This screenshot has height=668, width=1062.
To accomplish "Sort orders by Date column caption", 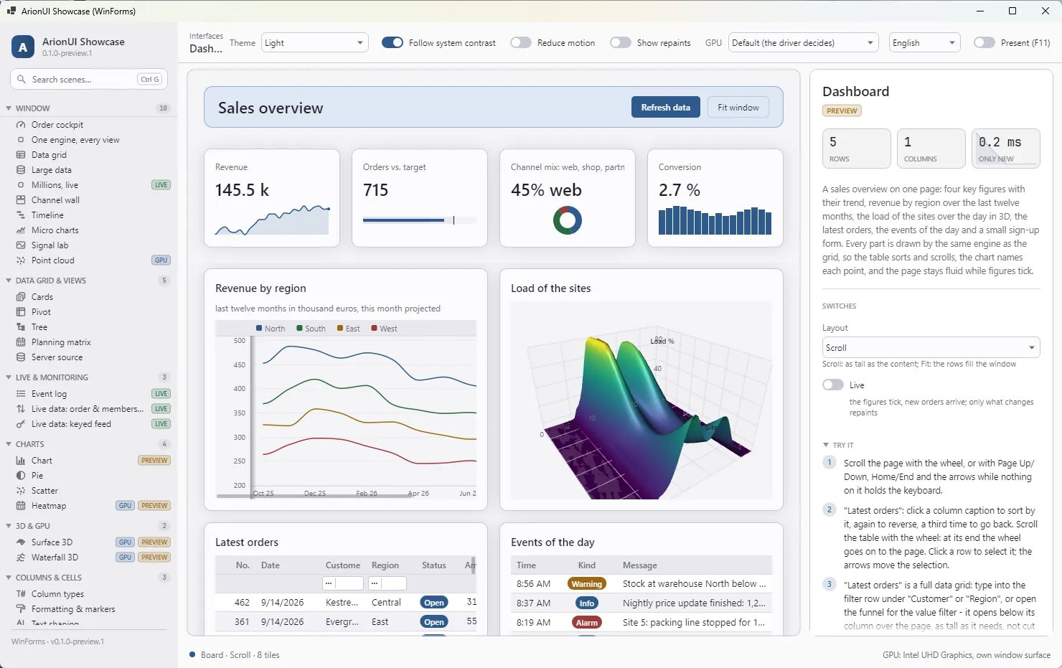I will 271,565.
